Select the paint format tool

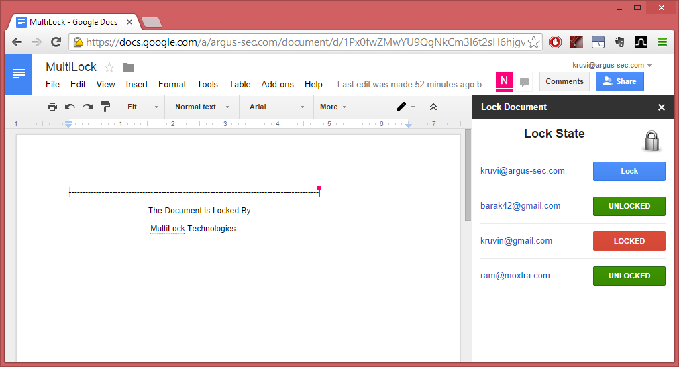[x=105, y=107]
